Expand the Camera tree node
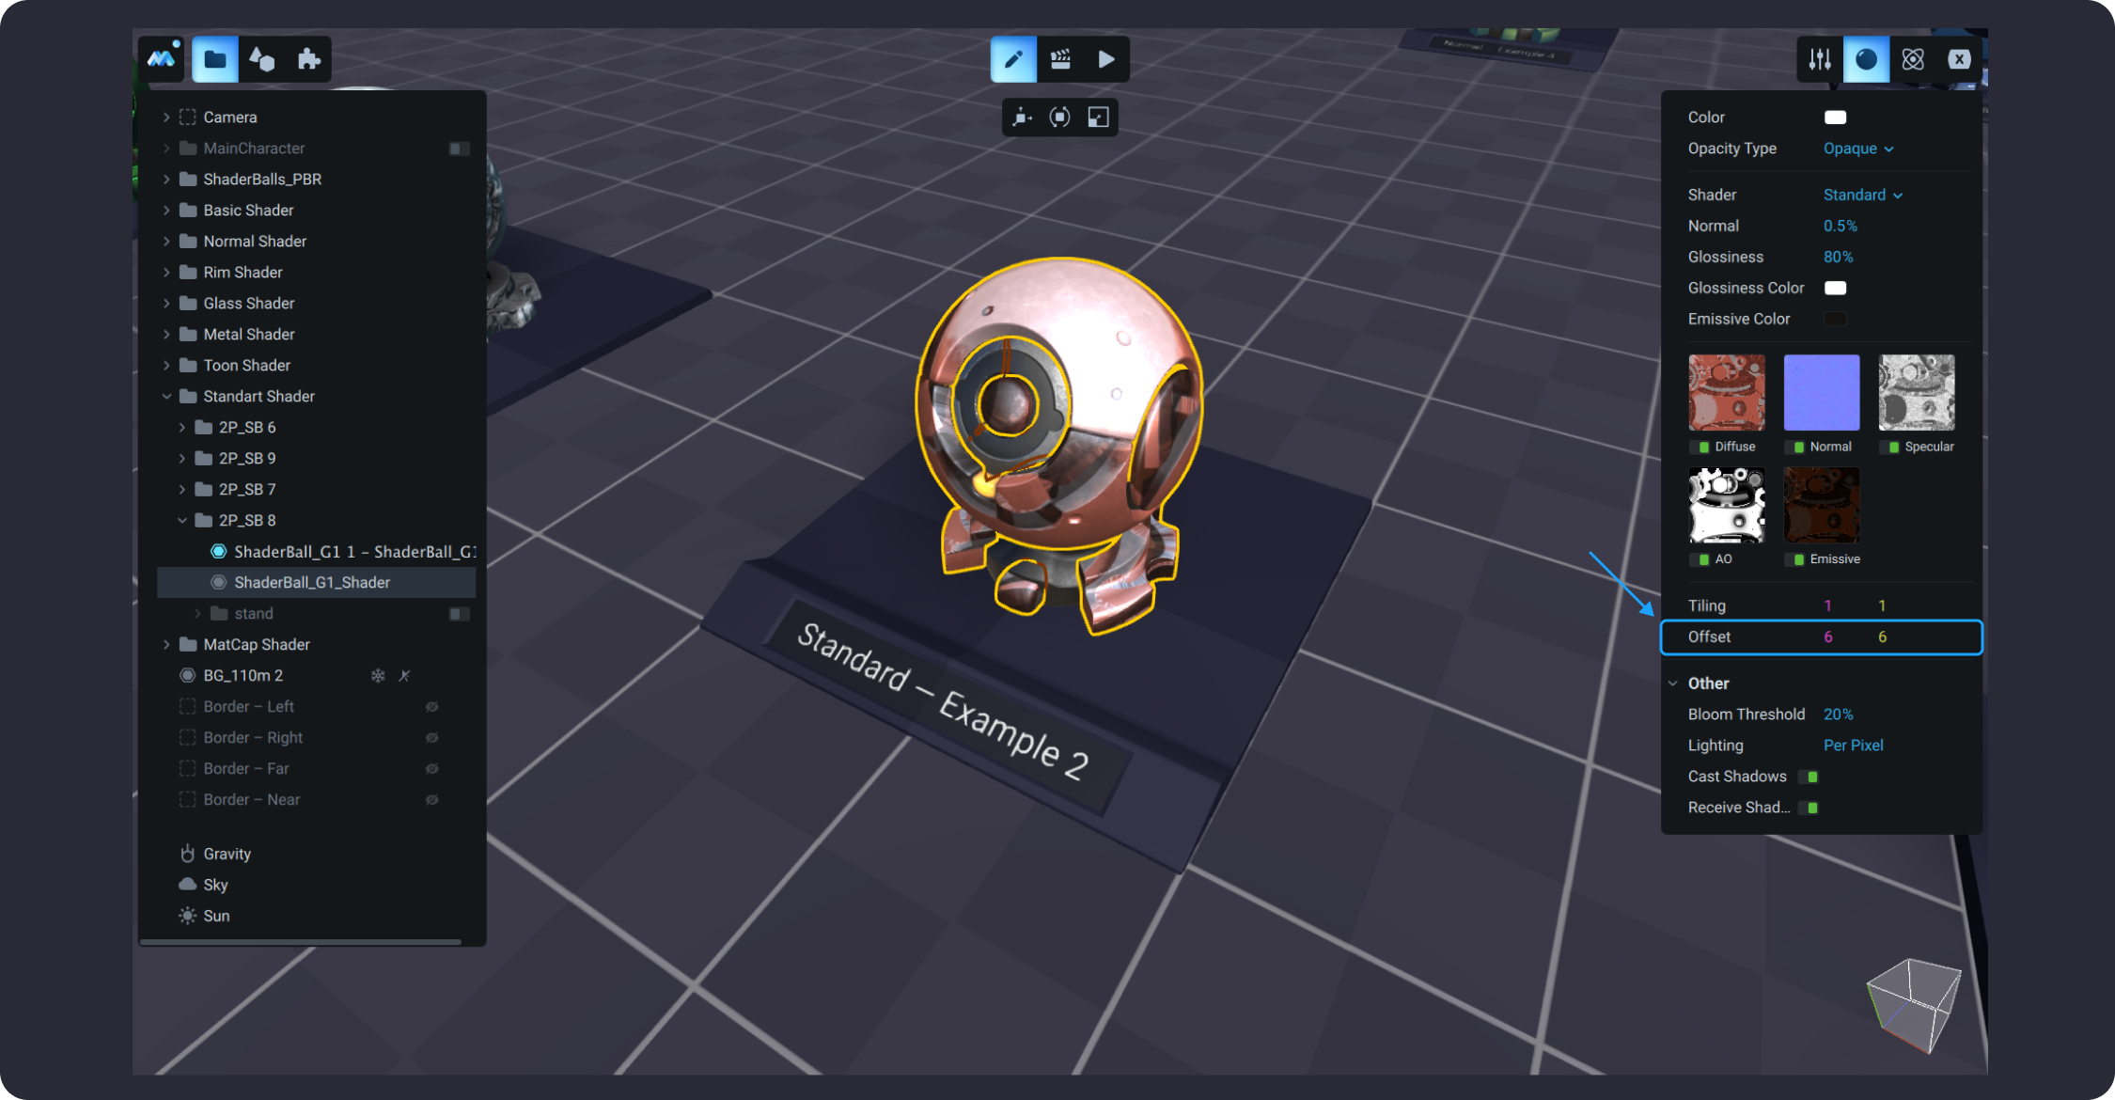This screenshot has width=2115, height=1100. [x=166, y=118]
